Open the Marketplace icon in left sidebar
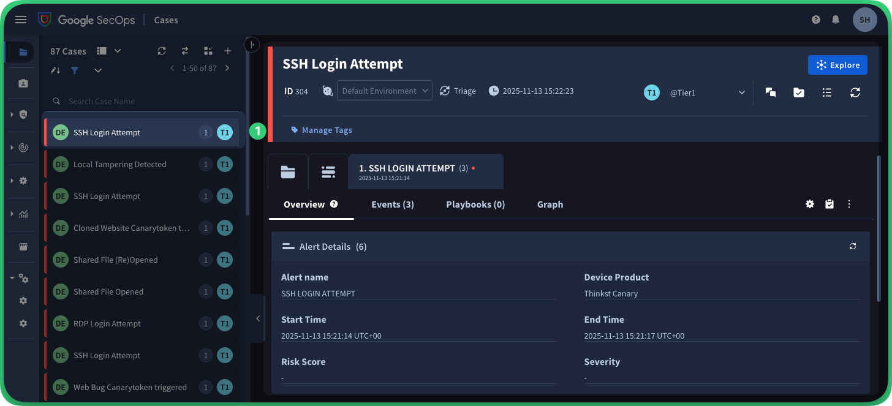892x406 pixels. pyautogui.click(x=23, y=247)
